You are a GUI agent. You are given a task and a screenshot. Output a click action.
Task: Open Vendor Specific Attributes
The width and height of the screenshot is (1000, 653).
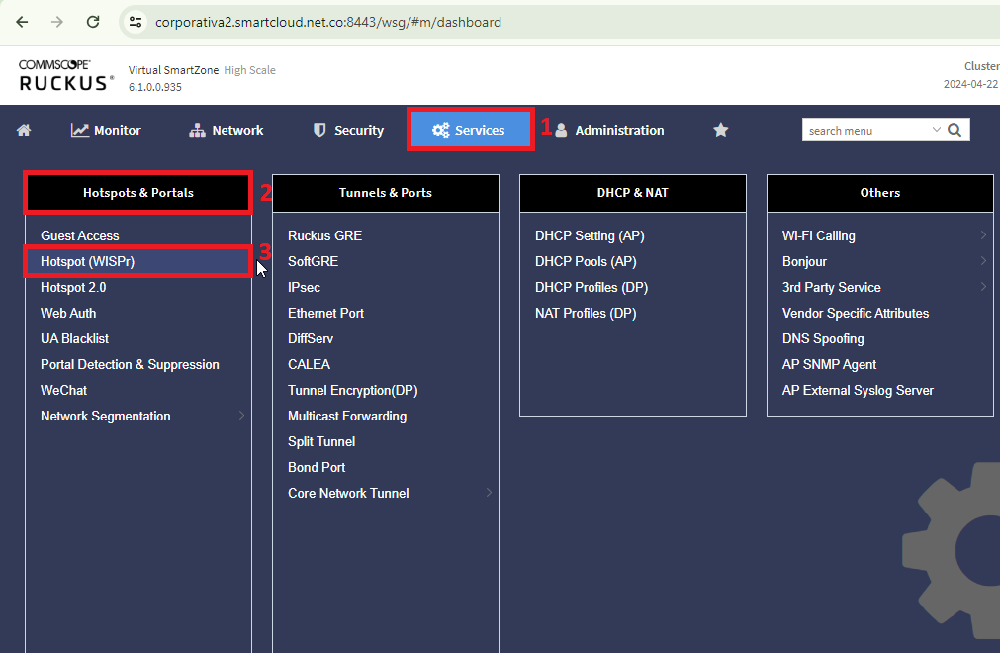click(x=856, y=313)
